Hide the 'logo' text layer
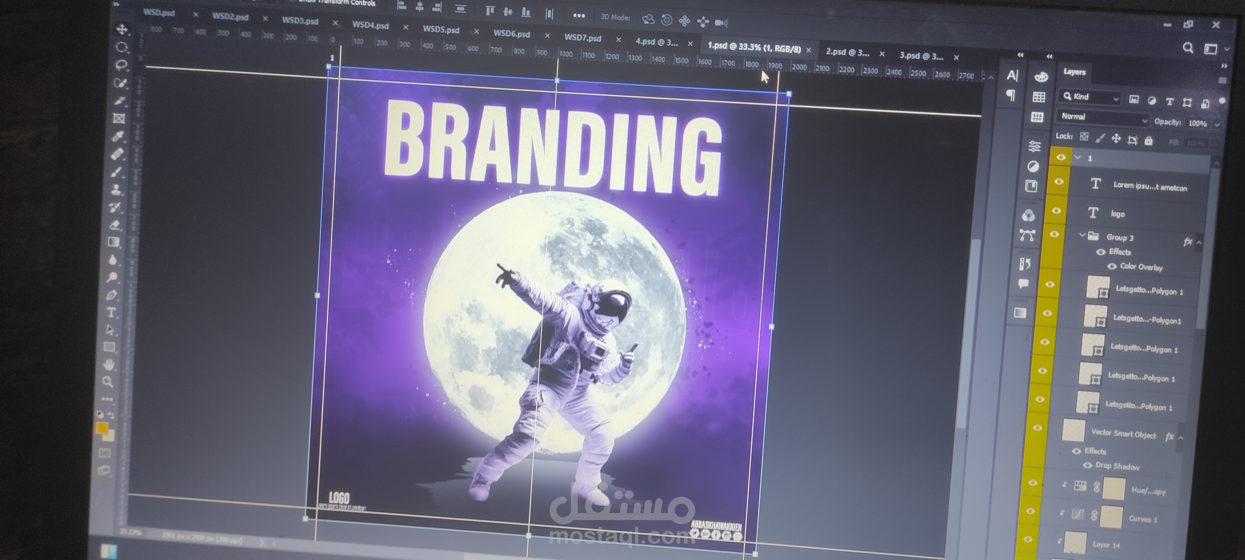This screenshot has width=1245, height=560. (x=1056, y=210)
